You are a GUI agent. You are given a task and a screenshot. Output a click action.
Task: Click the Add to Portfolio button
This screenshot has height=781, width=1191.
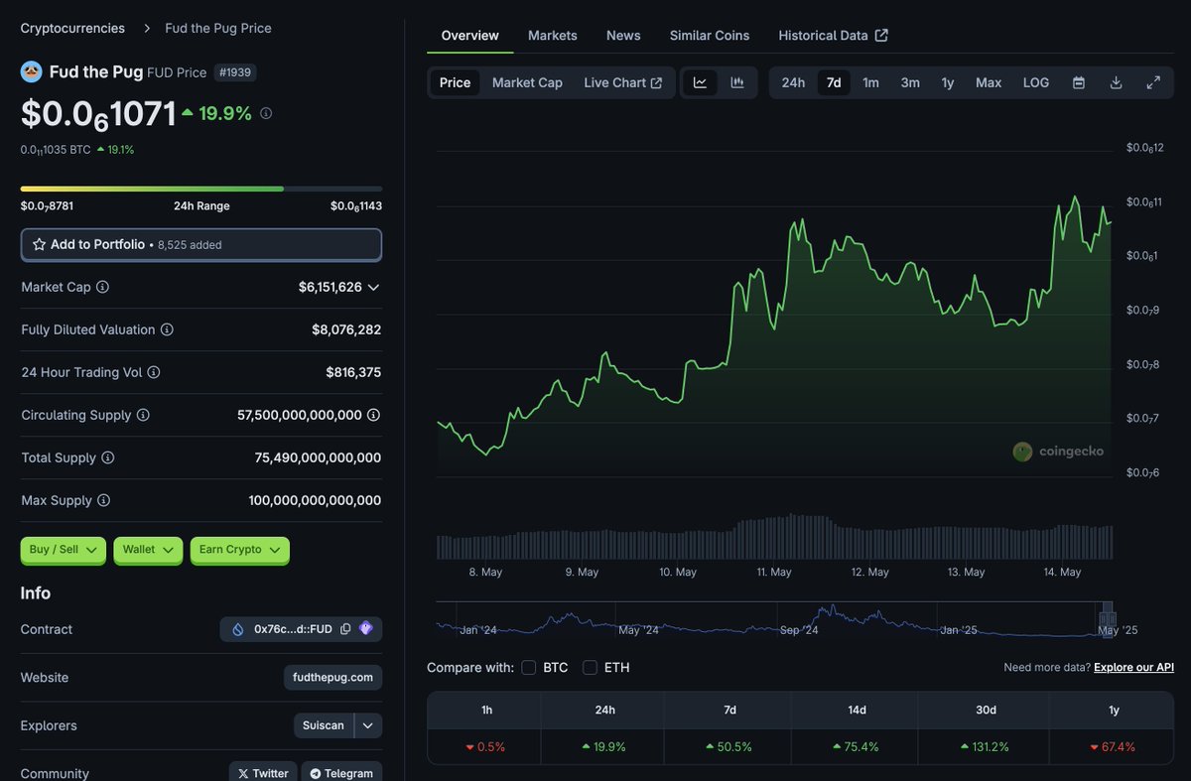(x=201, y=244)
